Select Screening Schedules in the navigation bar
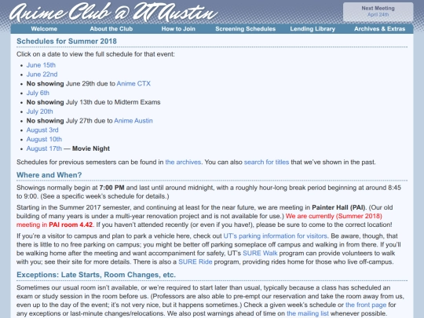This screenshot has height=318, width=424. (245, 29)
